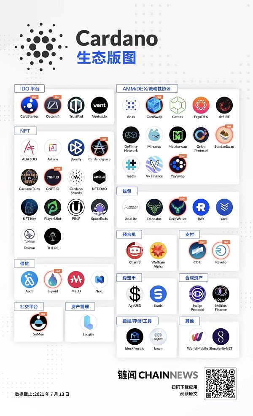This screenshot has width=253, height=416.
Task: Click the QR code image
Action: (220, 384)
